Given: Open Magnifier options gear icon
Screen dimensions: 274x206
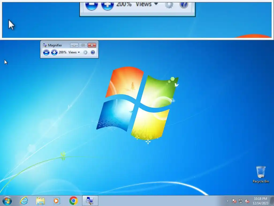Looking at the screenshot, I should 85,52.
